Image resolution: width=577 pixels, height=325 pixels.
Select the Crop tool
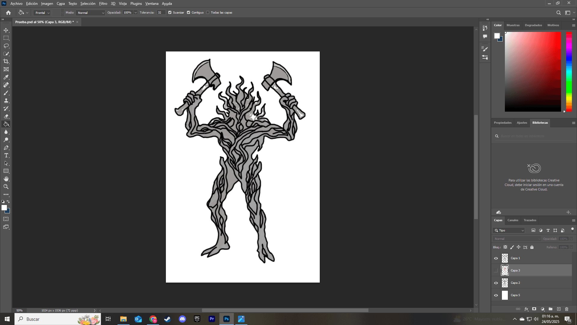(6, 61)
